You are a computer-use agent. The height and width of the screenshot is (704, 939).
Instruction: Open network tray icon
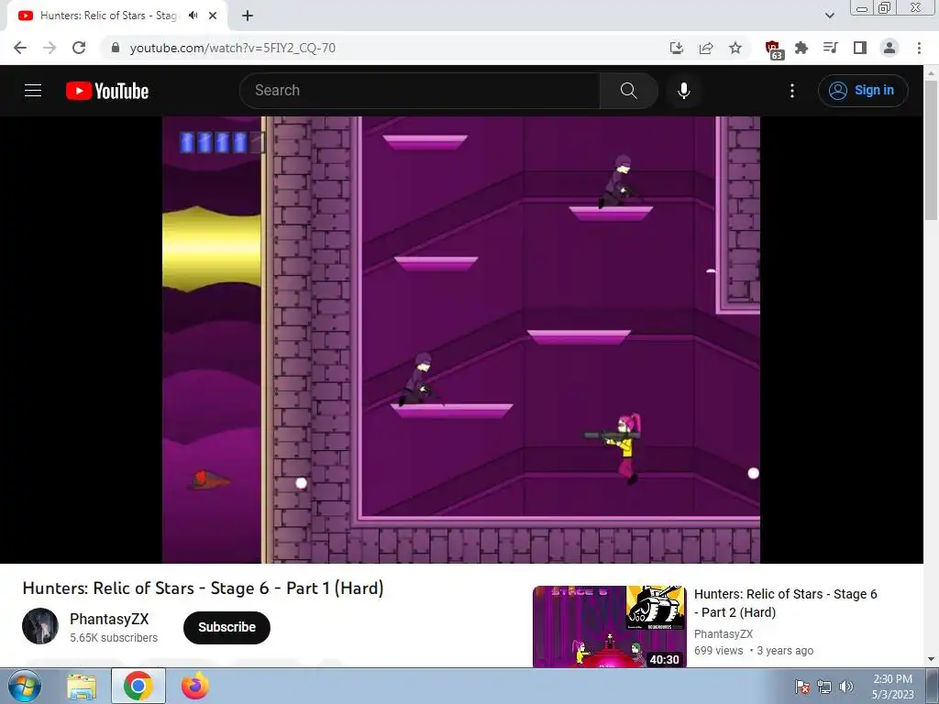[x=824, y=686]
